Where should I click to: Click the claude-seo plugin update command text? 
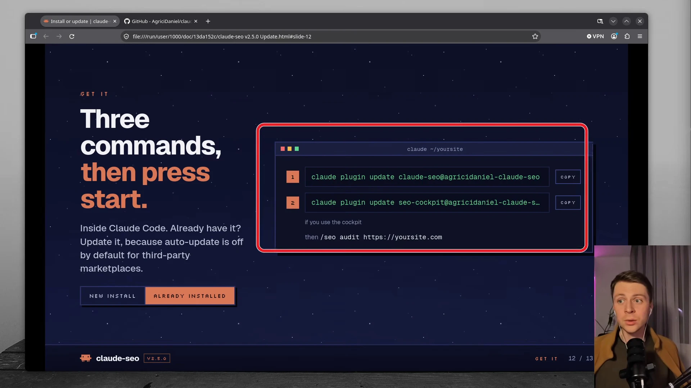(x=425, y=177)
